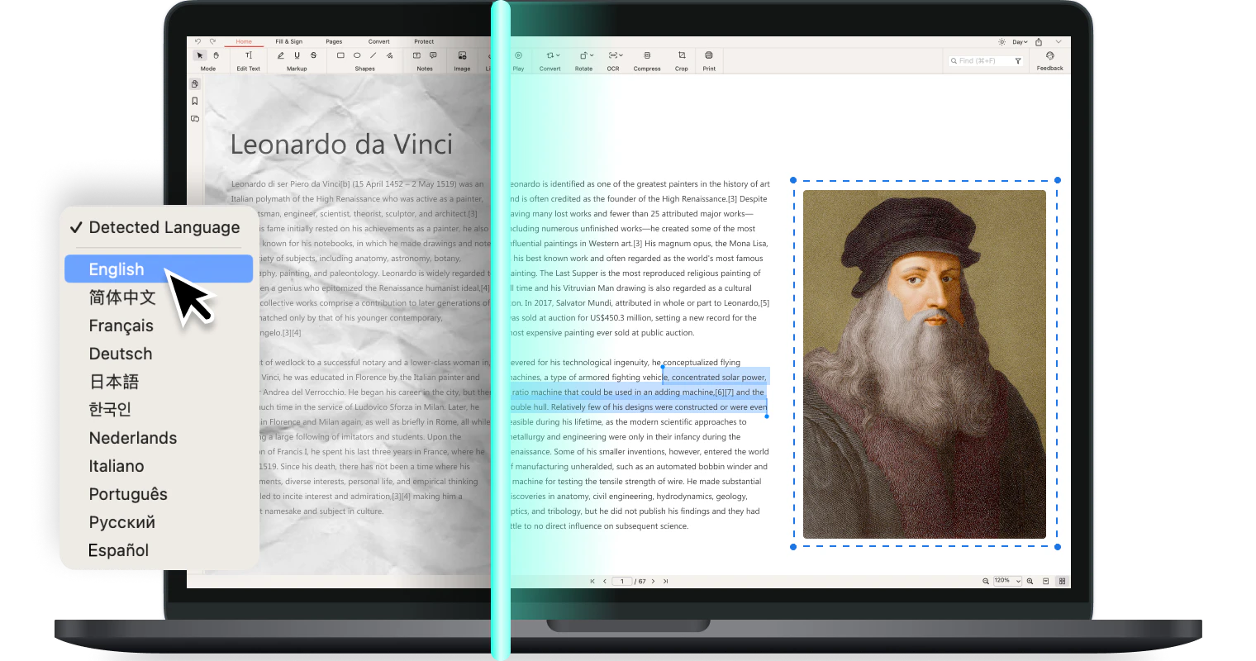Screen dimensions: 1256x661
Task: Switch to the grid page view
Action: [x=1062, y=581]
